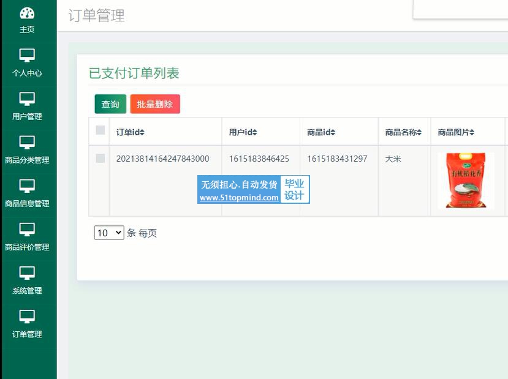Sort table by 用户id column arrows

pyautogui.click(x=255, y=132)
